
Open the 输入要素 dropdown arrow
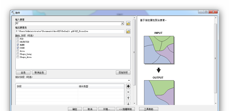point(122,23)
